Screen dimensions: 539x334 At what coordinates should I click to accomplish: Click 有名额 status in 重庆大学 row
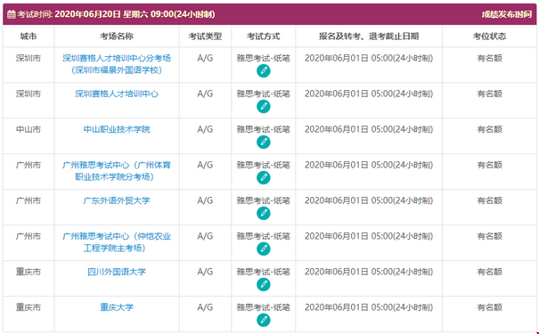pyautogui.click(x=489, y=307)
